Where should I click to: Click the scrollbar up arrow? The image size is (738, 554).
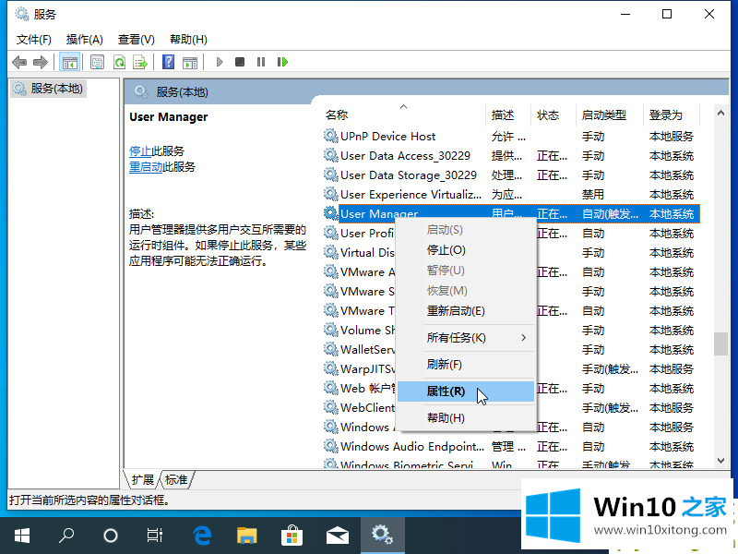pyautogui.click(x=720, y=113)
